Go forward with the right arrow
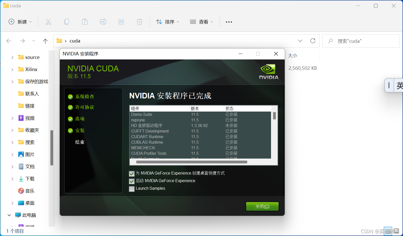403x236 pixels. point(22,41)
